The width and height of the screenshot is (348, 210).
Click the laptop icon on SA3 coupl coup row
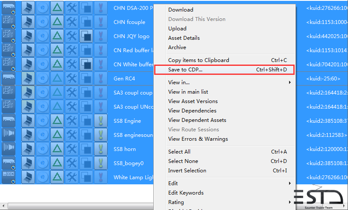(x=28, y=93)
